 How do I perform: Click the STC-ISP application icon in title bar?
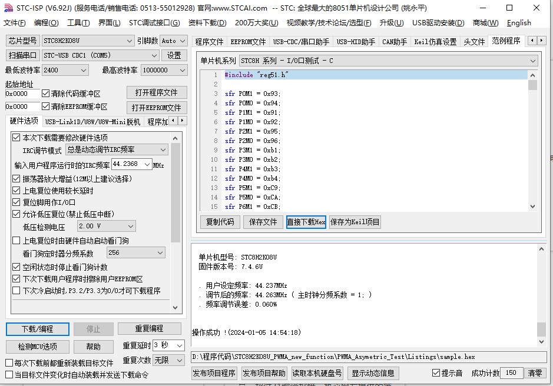point(8,8)
